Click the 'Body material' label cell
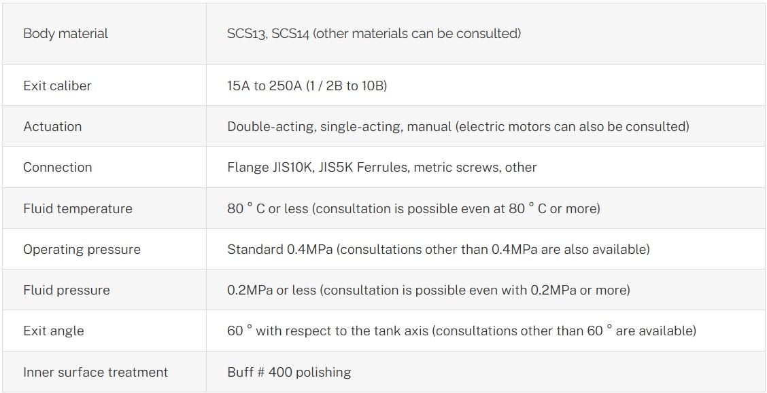The width and height of the screenshot is (767, 393). pos(65,34)
